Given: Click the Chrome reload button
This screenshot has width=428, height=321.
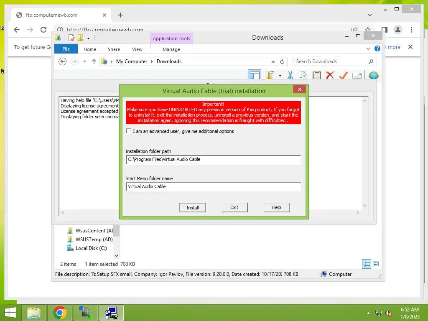Looking at the screenshot, I should tap(43, 30).
